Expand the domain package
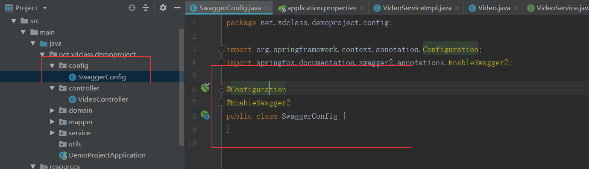The image size is (589, 169). [x=52, y=111]
